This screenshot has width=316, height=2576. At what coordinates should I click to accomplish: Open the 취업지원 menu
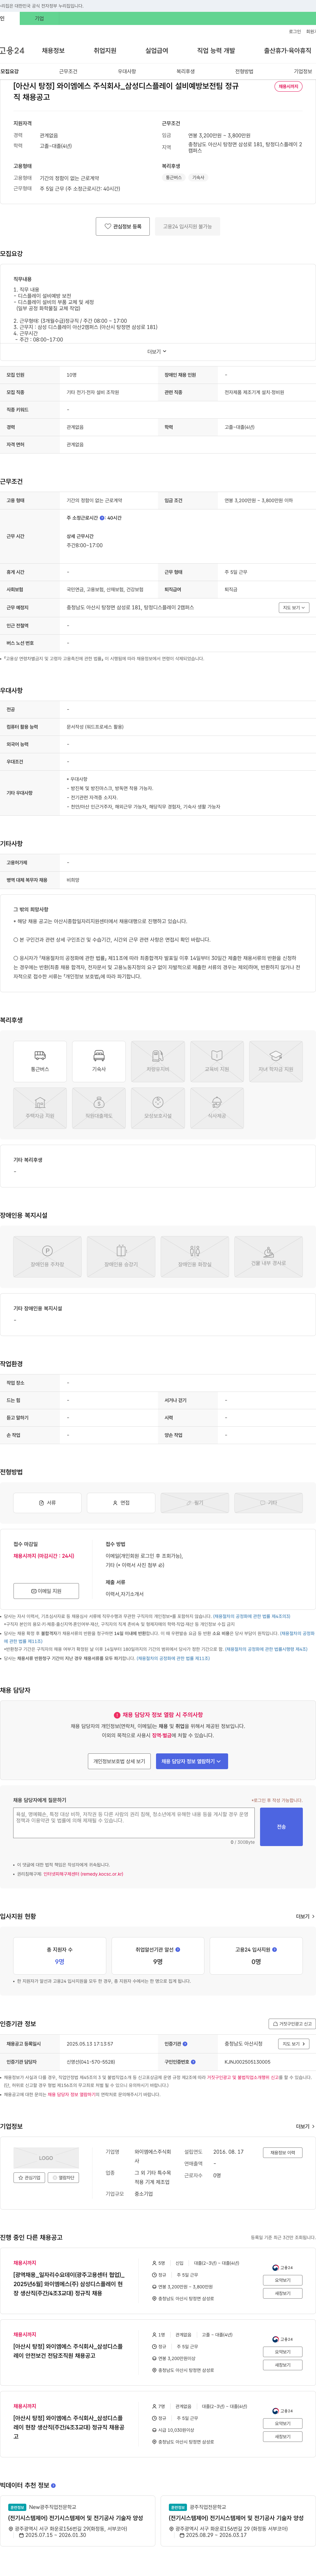pos(105,50)
